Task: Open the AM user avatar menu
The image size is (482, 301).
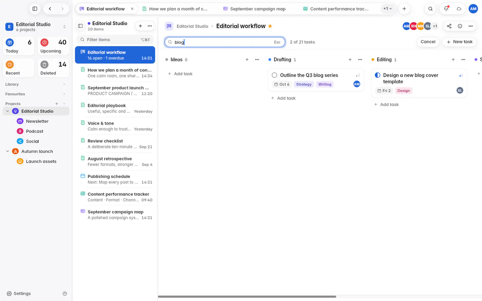Action: (473, 9)
